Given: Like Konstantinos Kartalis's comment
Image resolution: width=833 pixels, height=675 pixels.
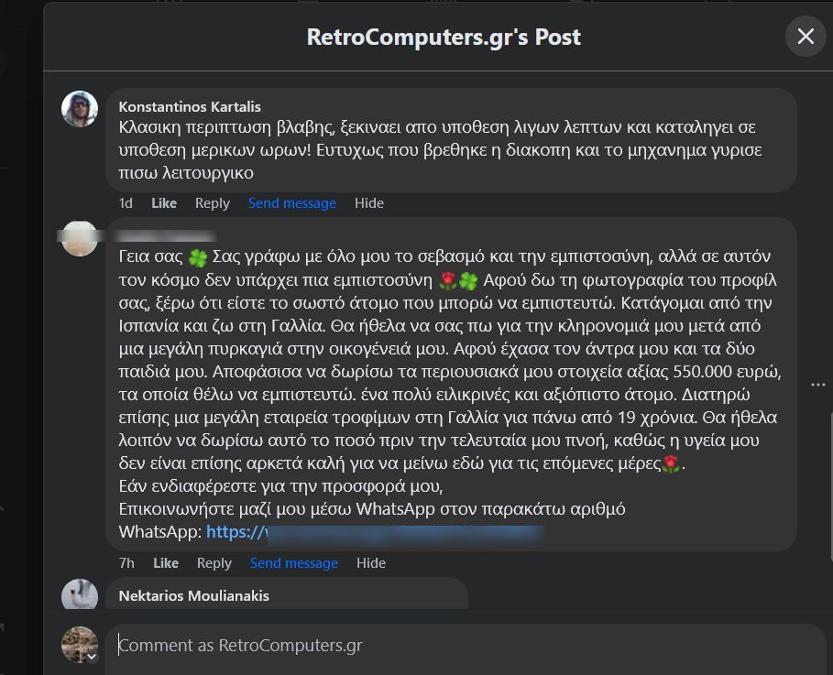Looking at the screenshot, I should click(x=164, y=203).
